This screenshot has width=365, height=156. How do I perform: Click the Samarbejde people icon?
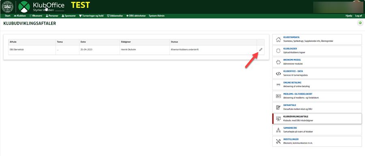pyautogui.click(x=278, y=130)
